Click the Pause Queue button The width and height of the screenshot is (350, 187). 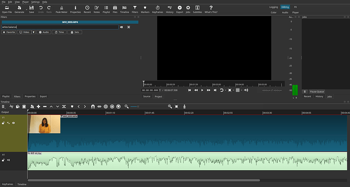pyautogui.click(x=317, y=92)
